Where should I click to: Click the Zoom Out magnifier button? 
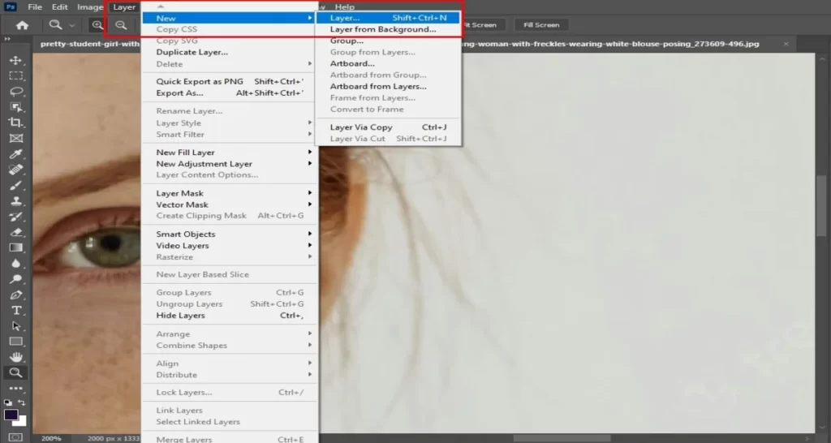point(121,25)
